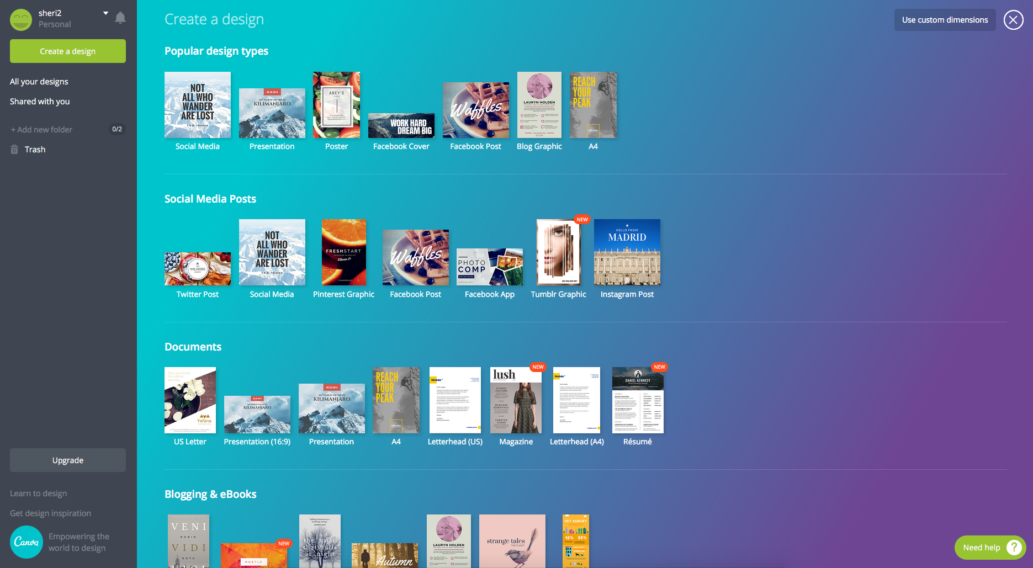This screenshot has height=568, width=1033.
Task: Pick the Tumblr Graphic design type
Action: [558, 252]
